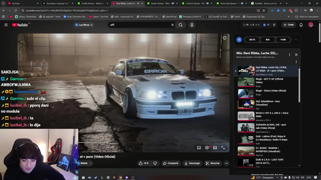Open Library / Streamlabs bookmark
Screen dimensions: 321x180
[26, 17]
